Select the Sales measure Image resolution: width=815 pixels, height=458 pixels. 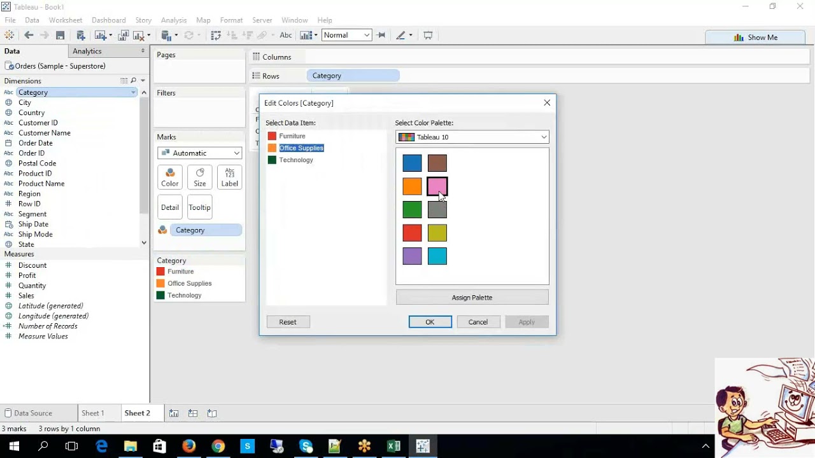pyautogui.click(x=26, y=296)
